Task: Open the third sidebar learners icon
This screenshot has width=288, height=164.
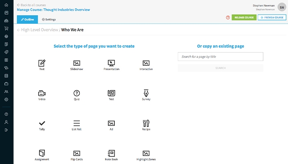Action: [x=6, y=20]
